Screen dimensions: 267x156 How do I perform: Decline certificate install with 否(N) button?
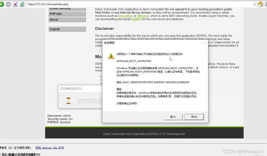[x=194, y=117]
